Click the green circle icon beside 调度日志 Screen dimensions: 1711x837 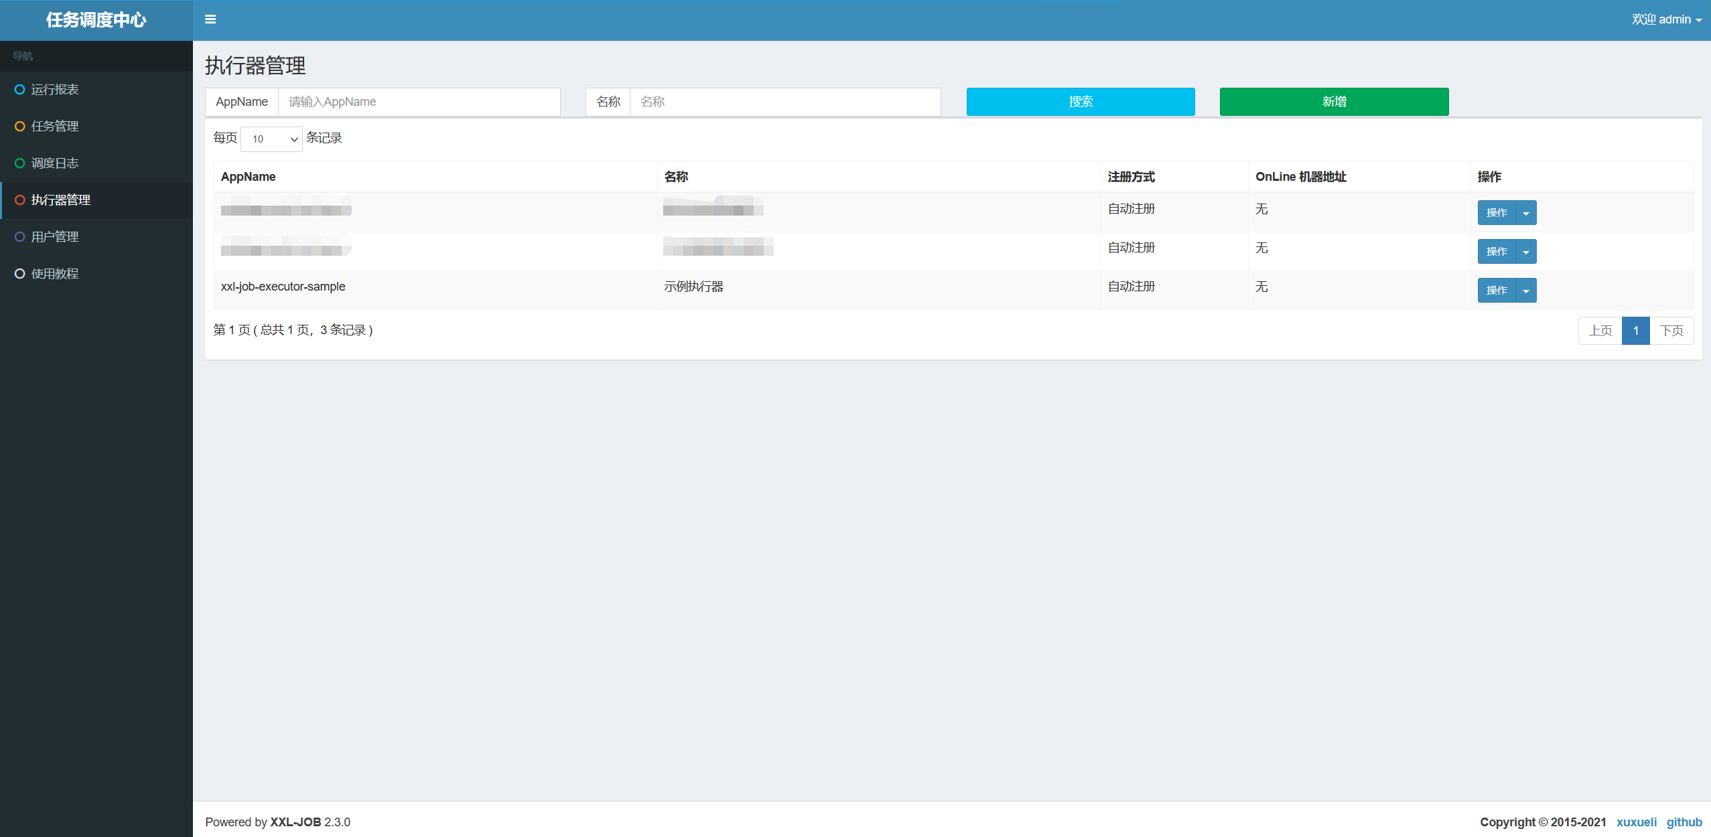[20, 163]
